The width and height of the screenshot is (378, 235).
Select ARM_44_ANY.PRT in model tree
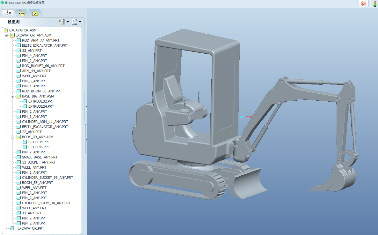pos(36,71)
